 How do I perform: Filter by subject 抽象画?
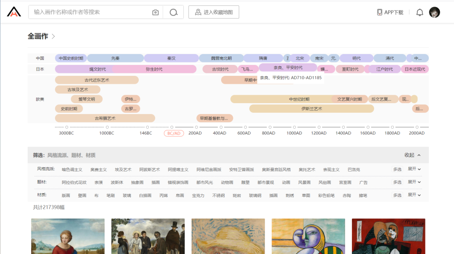coord(137,182)
